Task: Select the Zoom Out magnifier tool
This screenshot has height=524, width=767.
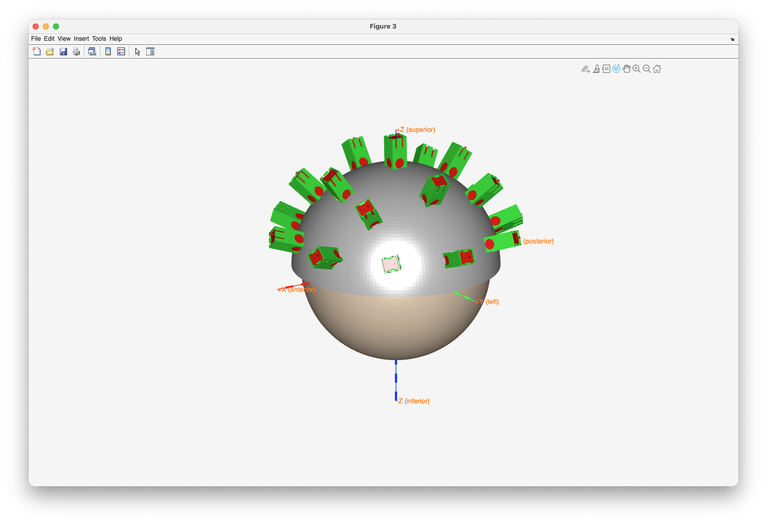Action: click(647, 69)
